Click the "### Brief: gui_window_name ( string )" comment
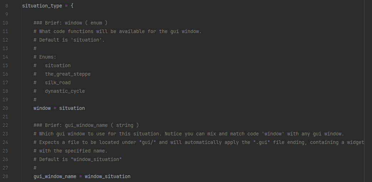Image resolution: width=372 pixels, height=182 pixels. coord(86,125)
